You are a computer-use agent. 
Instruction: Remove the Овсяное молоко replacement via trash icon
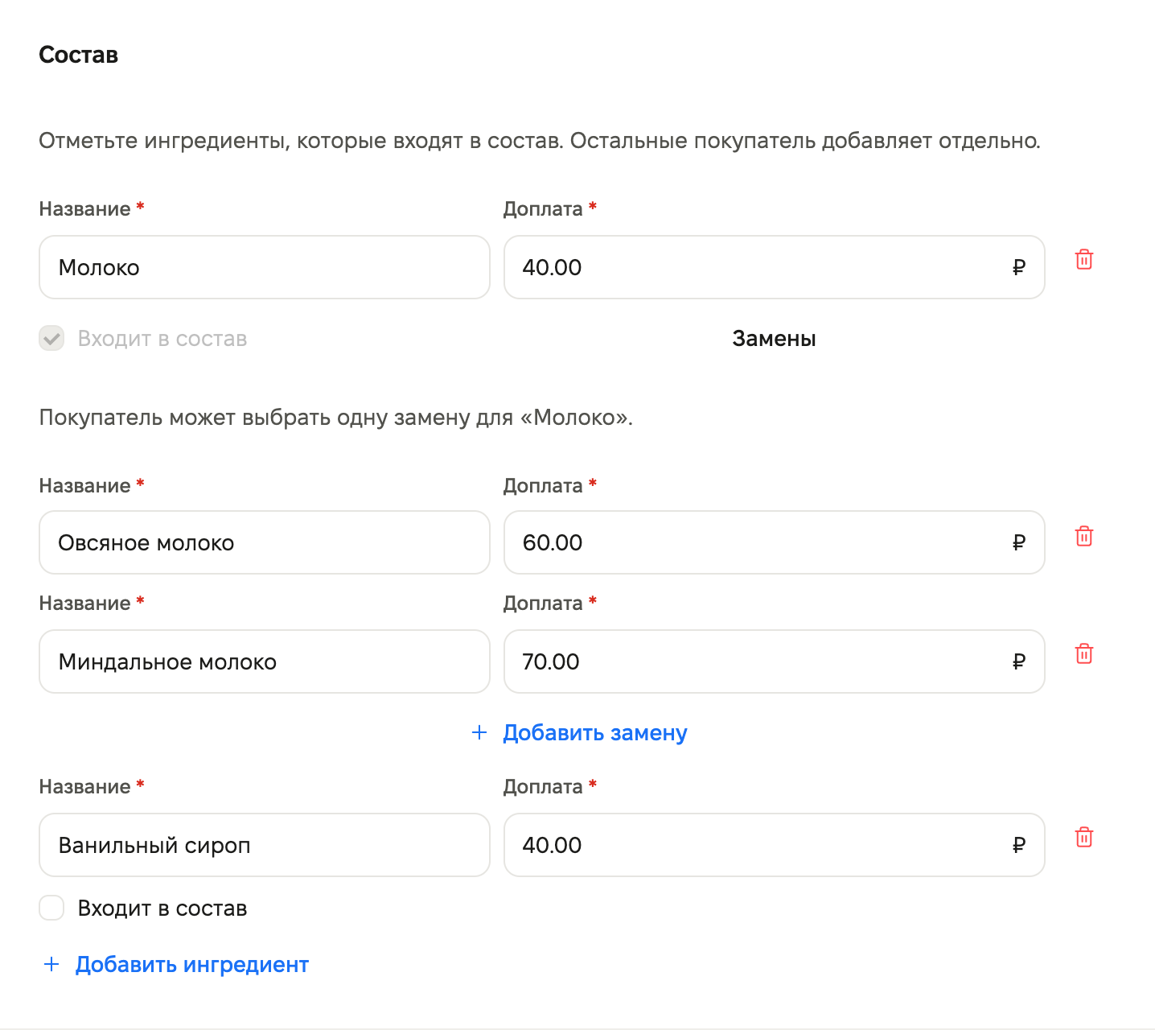pos(1084,537)
